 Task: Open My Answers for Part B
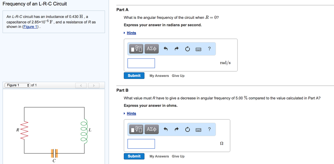[159, 156]
